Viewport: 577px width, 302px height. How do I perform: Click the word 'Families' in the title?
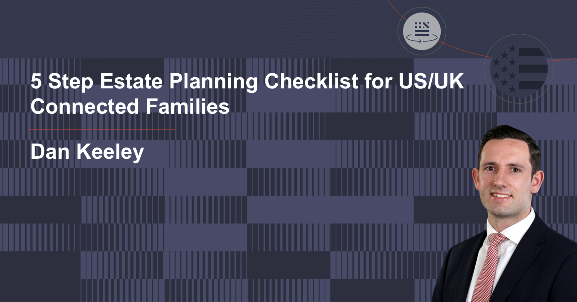[x=188, y=106]
